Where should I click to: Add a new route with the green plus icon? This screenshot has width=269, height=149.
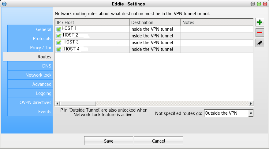pyautogui.click(x=260, y=22)
